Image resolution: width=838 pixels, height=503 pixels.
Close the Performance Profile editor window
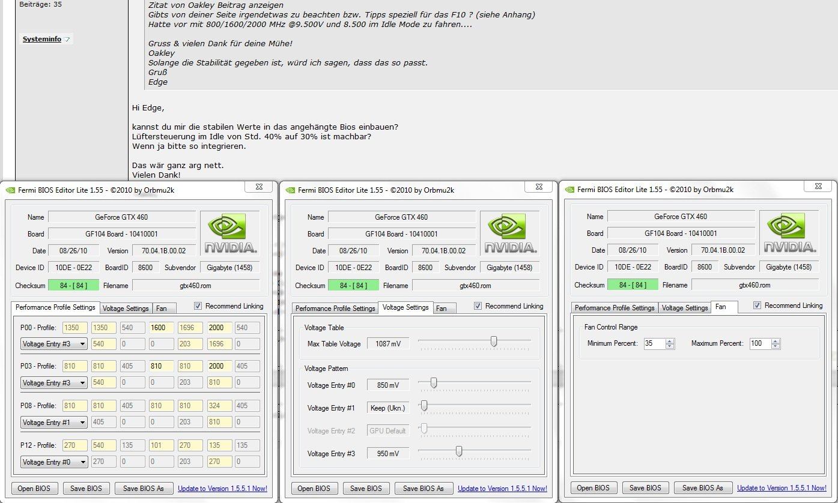(259, 187)
